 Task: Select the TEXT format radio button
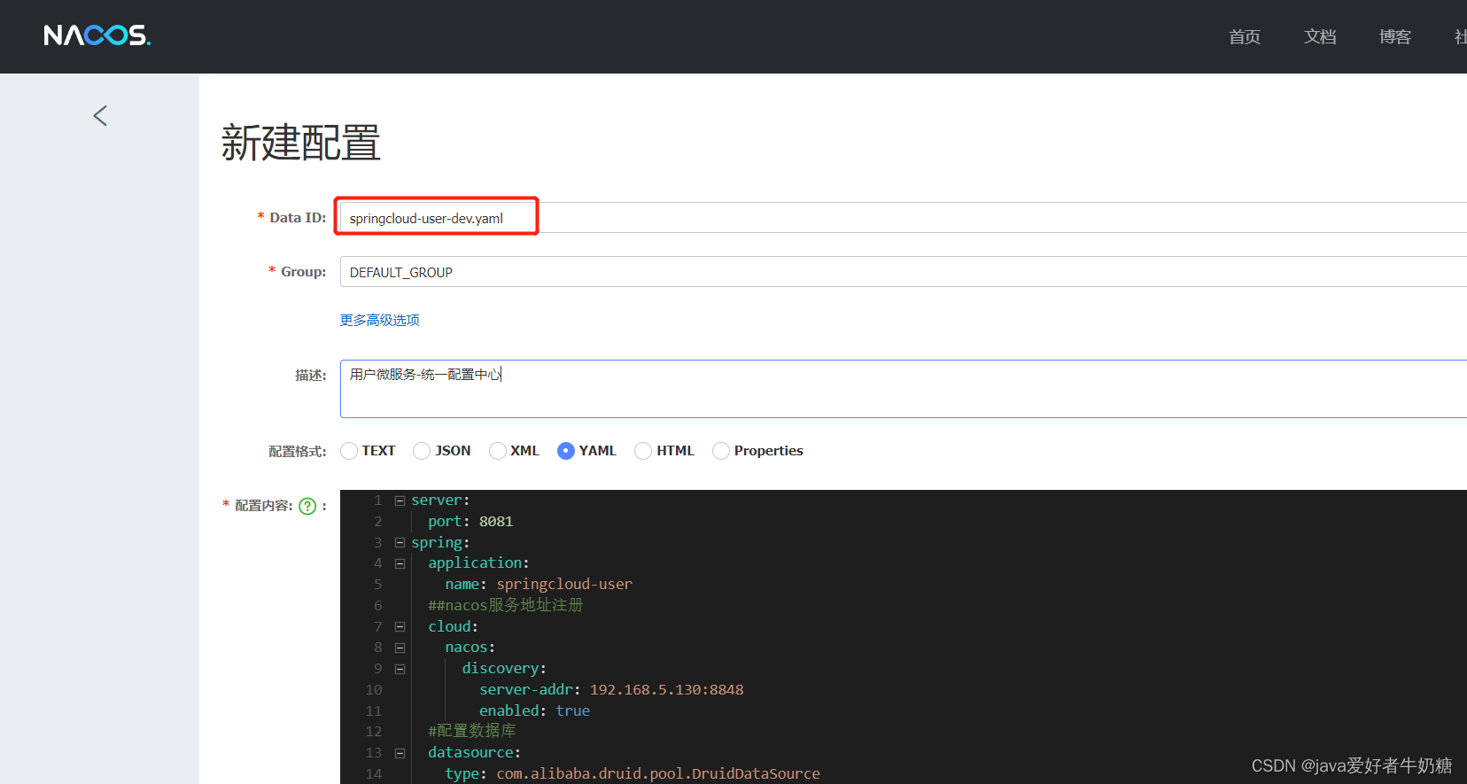click(350, 451)
